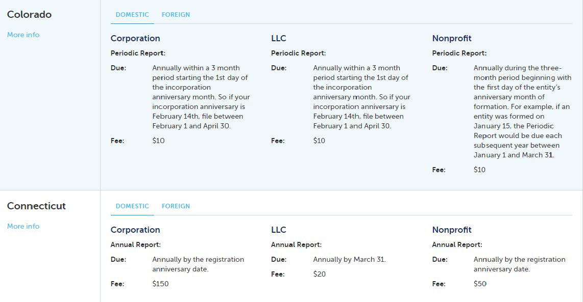
Task: Click Colorado Nonprofit's $10 fee
Action: pos(479,170)
